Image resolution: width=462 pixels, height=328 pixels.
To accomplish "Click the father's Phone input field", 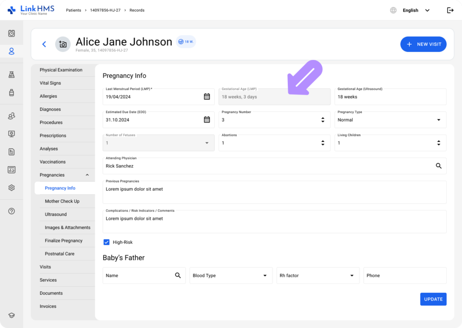I will [405, 276].
